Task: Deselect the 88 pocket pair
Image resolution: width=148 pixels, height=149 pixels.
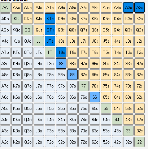Action: (72, 75)
